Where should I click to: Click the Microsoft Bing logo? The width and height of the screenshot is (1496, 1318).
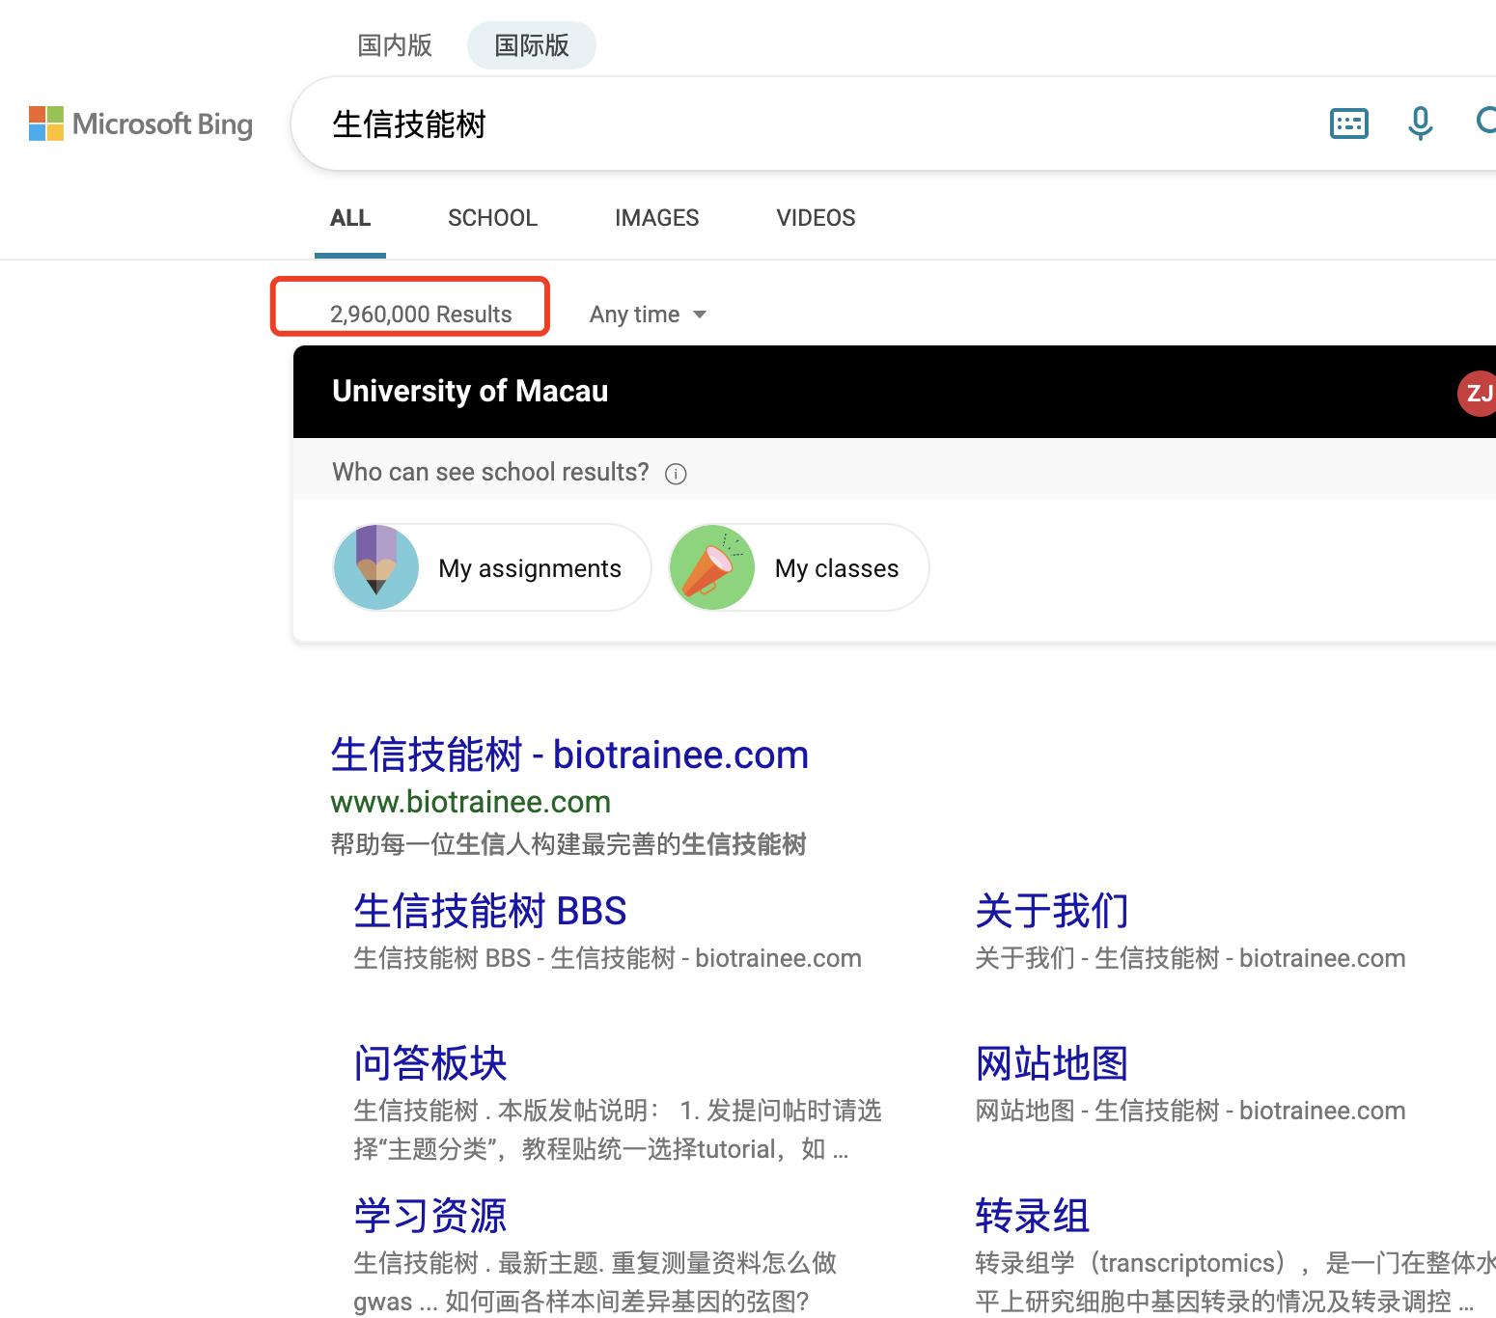point(141,124)
